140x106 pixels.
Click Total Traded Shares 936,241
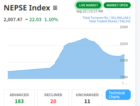[x=110, y=21]
